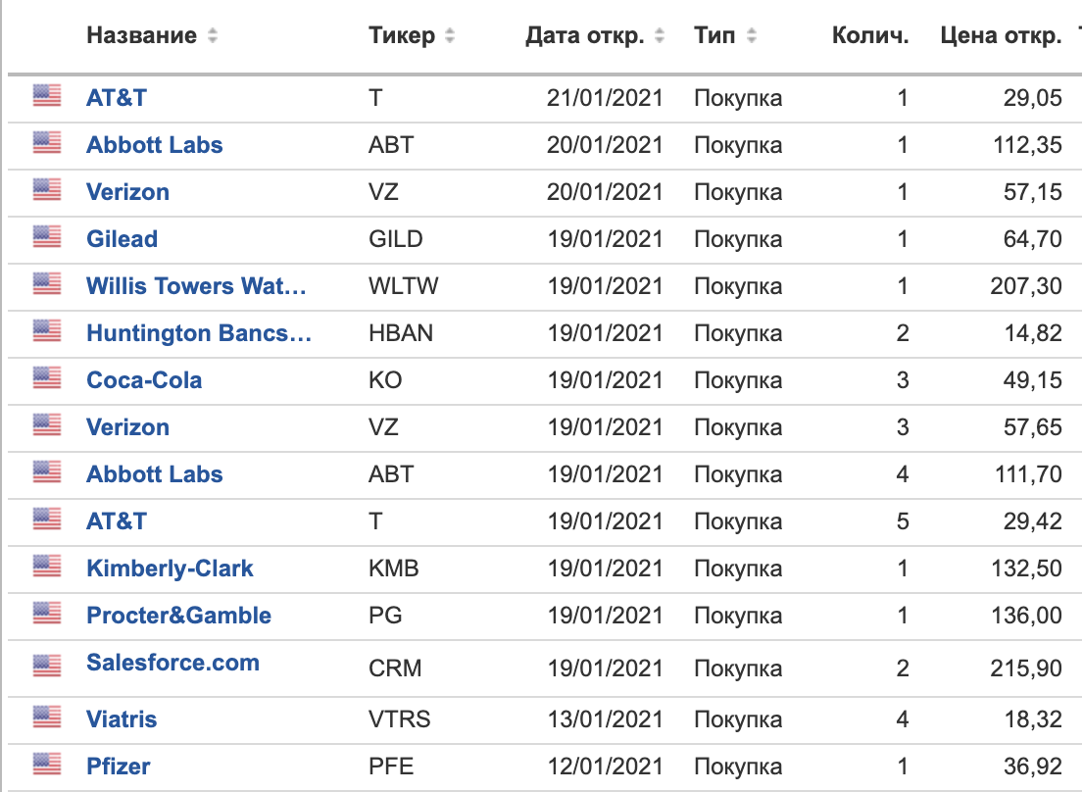Click the flag icon next to Salesforce.com
The width and height of the screenshot is (1082, 792).
tap(46, 666)
